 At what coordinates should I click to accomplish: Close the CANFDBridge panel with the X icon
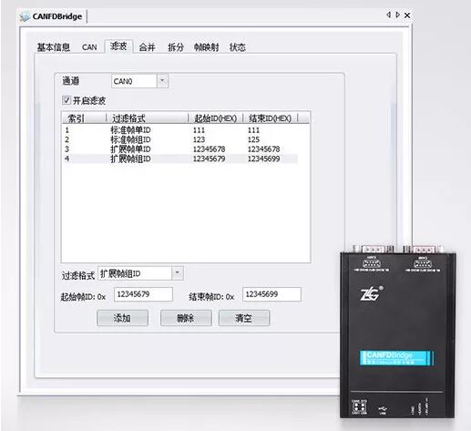(407, 15)
